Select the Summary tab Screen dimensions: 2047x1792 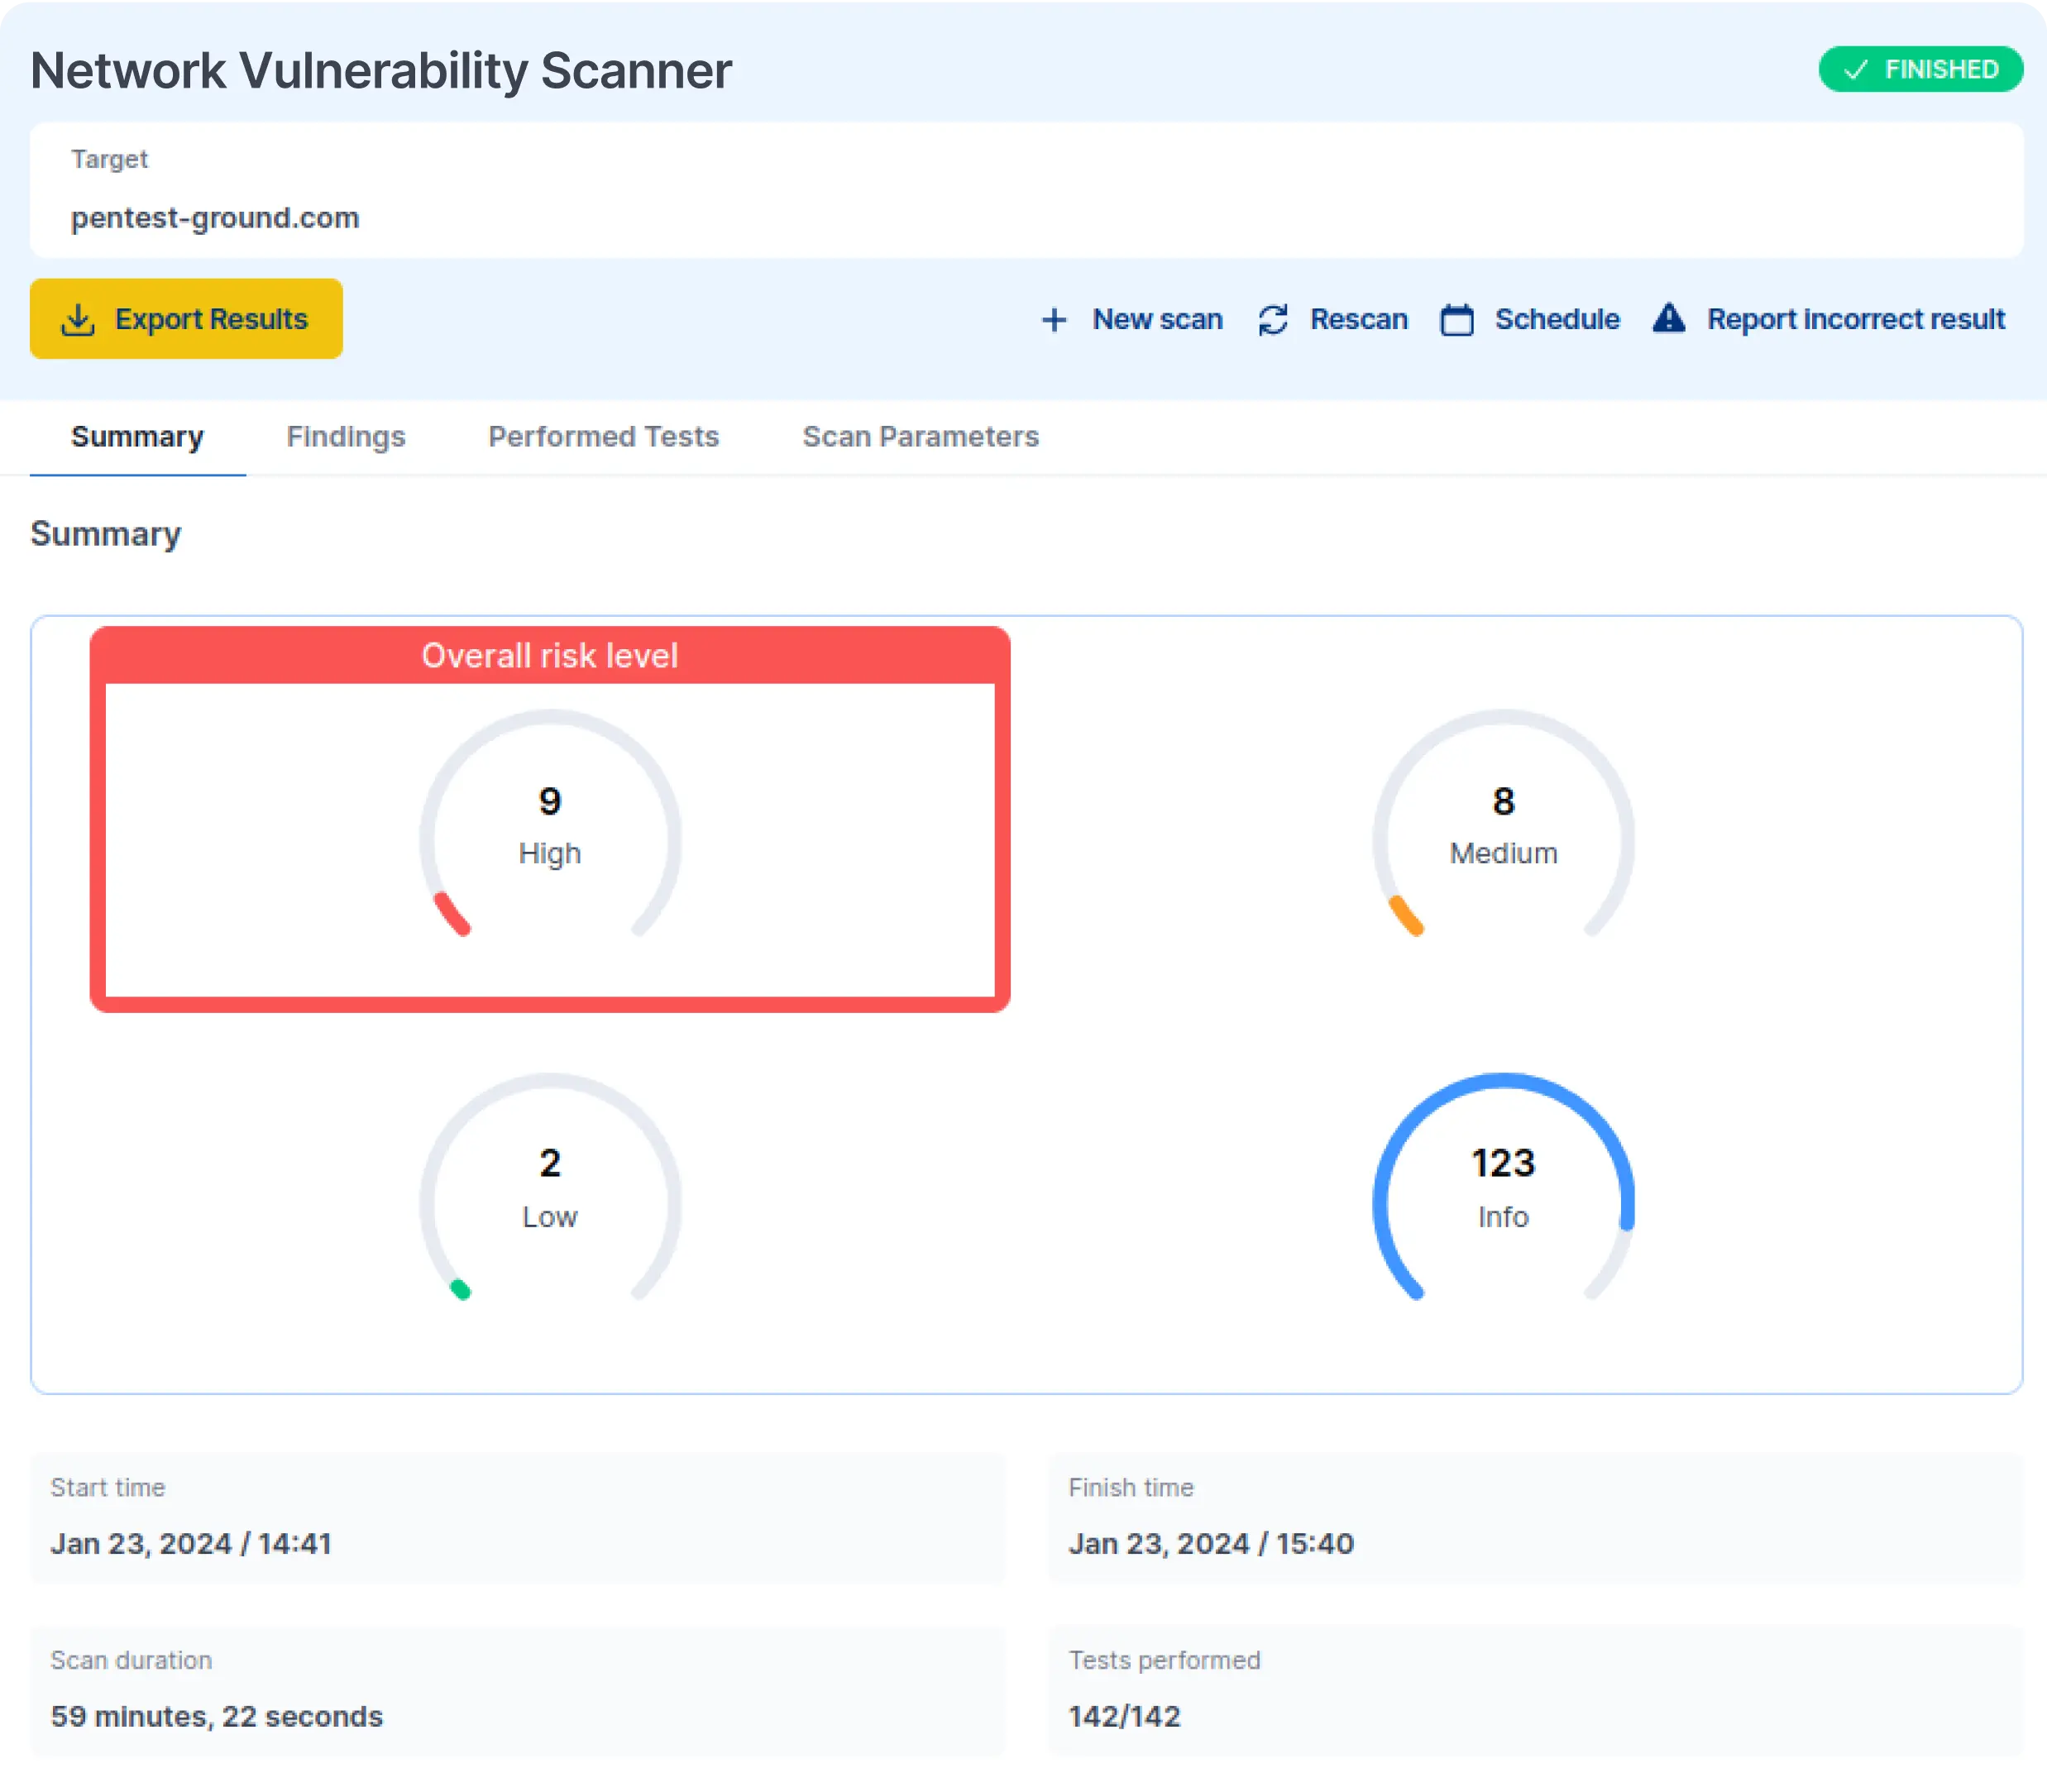[x=136, y=437]
